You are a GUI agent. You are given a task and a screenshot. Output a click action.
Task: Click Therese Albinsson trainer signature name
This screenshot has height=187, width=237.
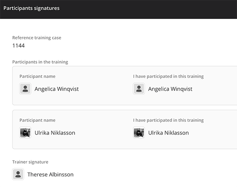point(50,174)
